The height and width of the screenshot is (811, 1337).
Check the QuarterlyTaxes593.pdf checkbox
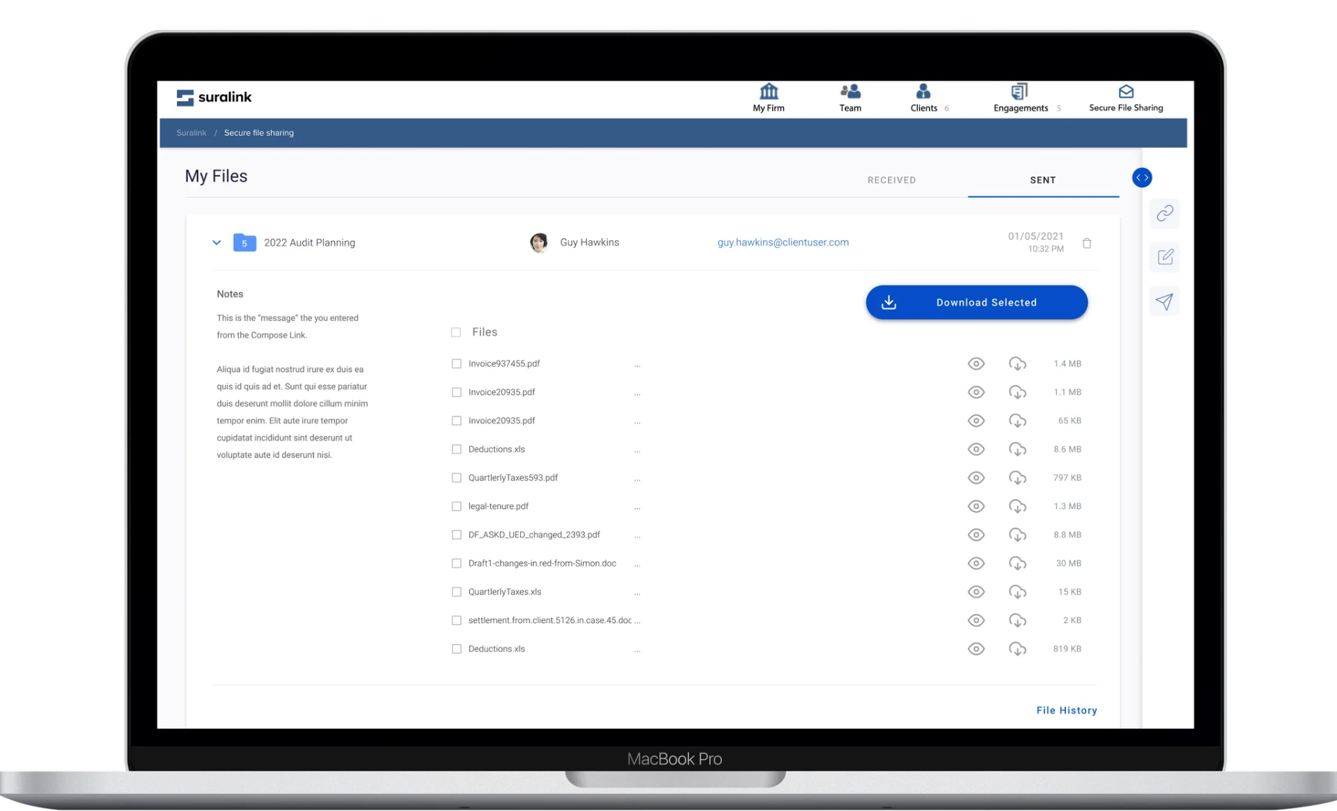[457, 478]
